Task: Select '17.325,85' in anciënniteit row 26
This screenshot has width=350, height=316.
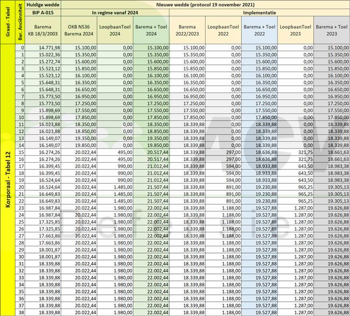Action: pos(50,229)
